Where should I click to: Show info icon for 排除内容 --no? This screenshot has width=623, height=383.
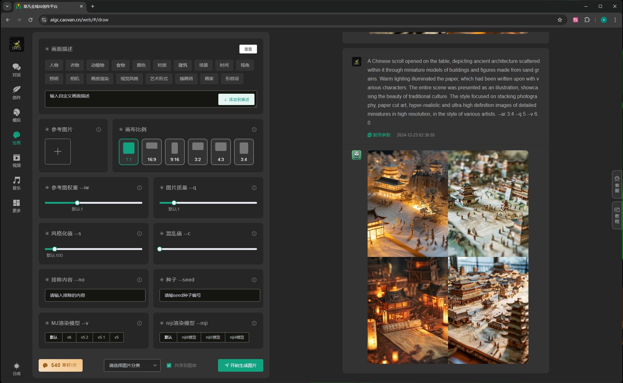[139, 280]
